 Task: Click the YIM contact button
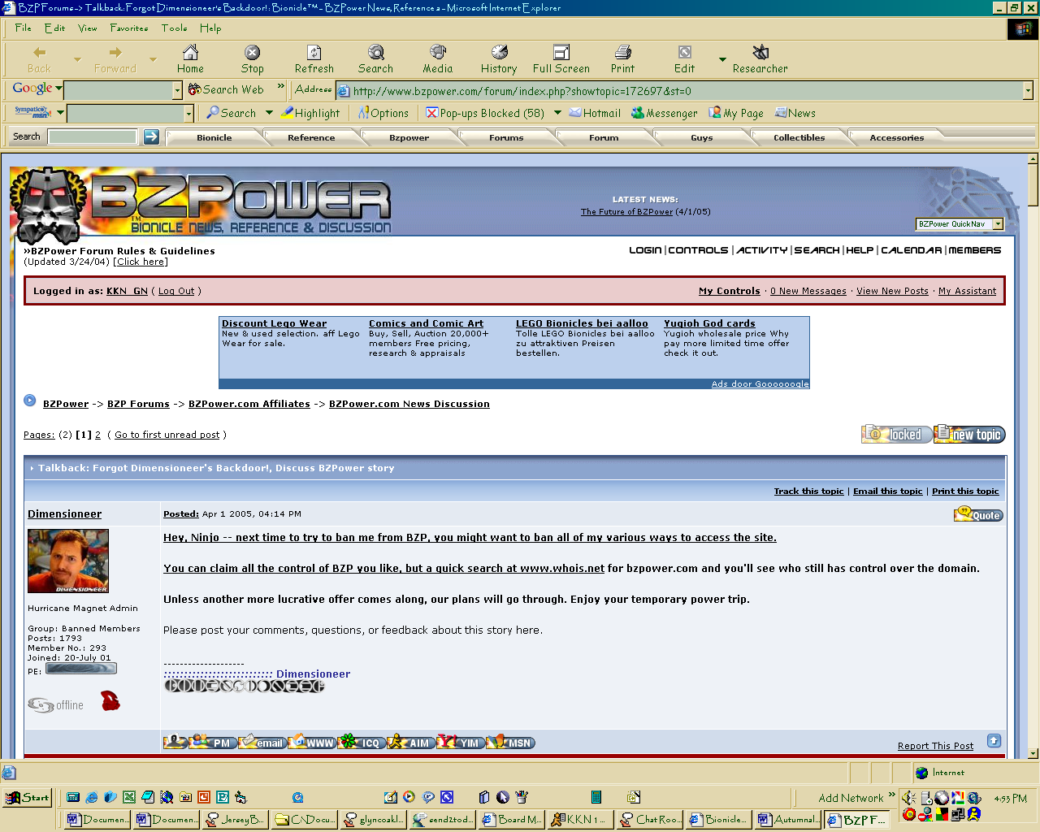pos(461,742)
